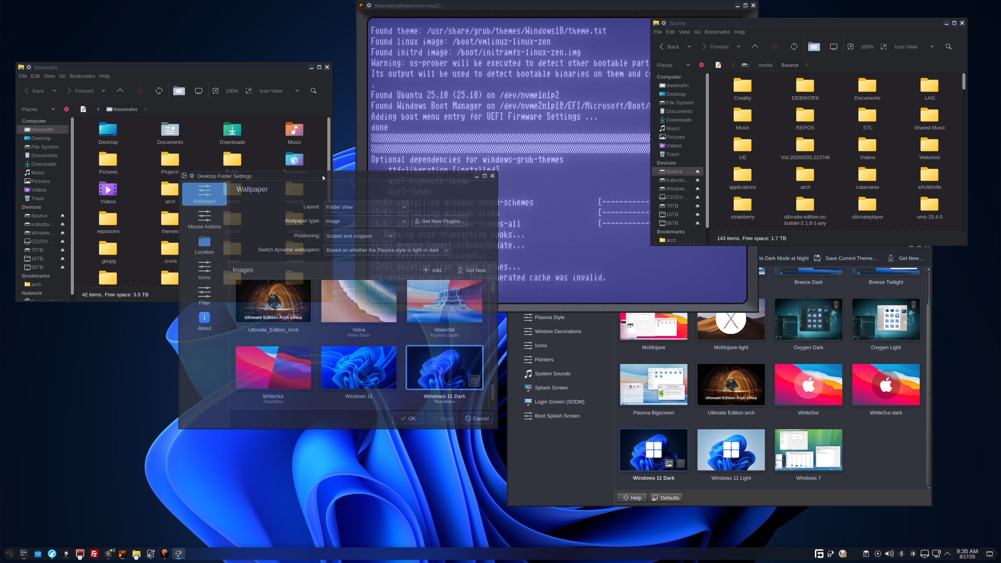Open Icon View dropdown in Source window

click(914, 47)
